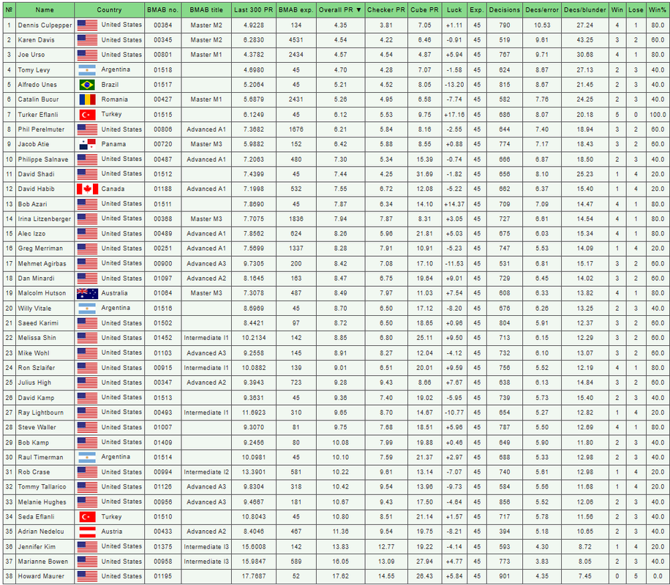The image size is (670, 585).
Task: Select the name Dennis Culpepper
Action: click(45, 25)
